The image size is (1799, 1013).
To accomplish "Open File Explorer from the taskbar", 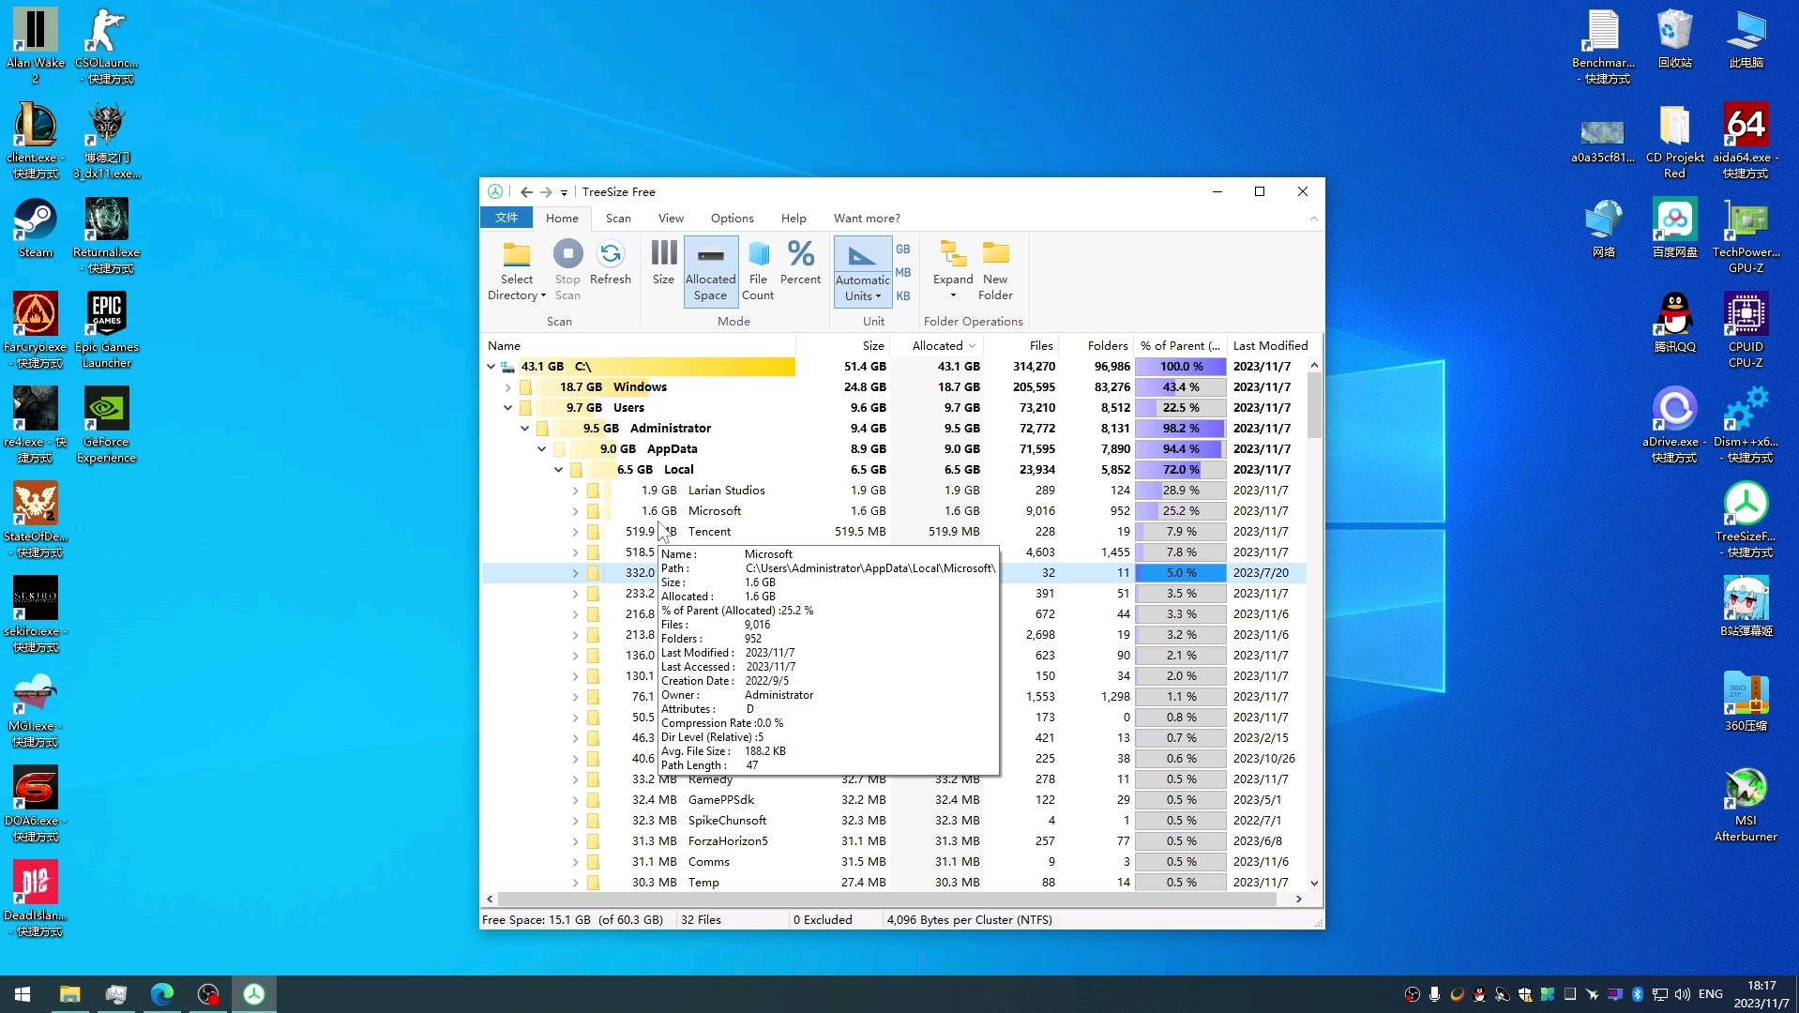I will (x=69, y=994).
